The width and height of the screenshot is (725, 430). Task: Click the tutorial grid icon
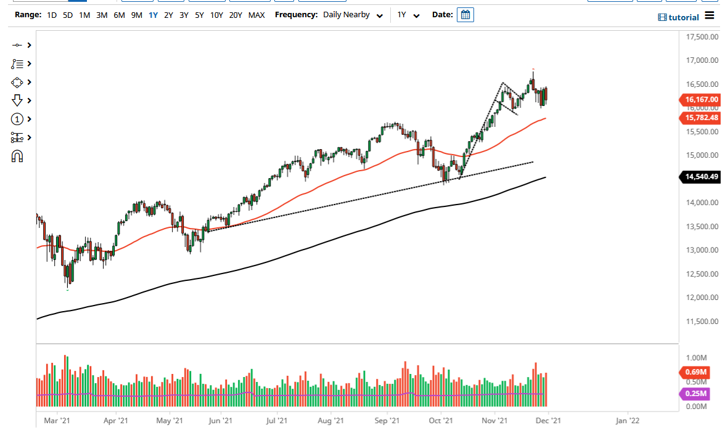point(662,17)
